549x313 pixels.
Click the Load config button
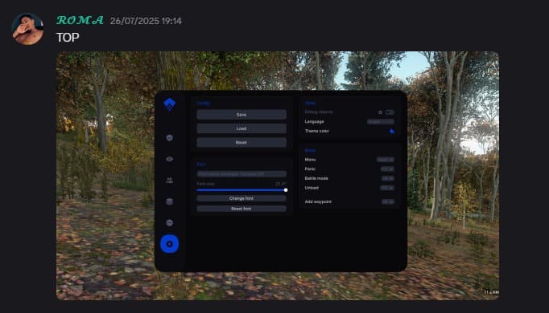241,128
